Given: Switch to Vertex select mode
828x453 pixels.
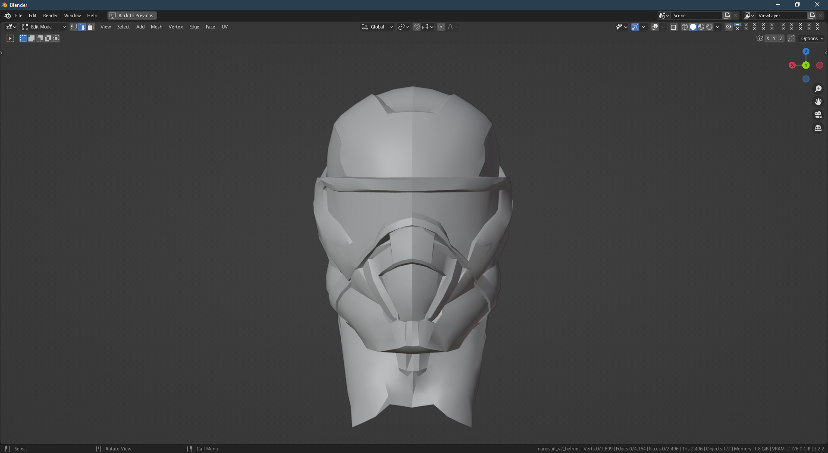Looking at the screenshot, I should 73,27.
